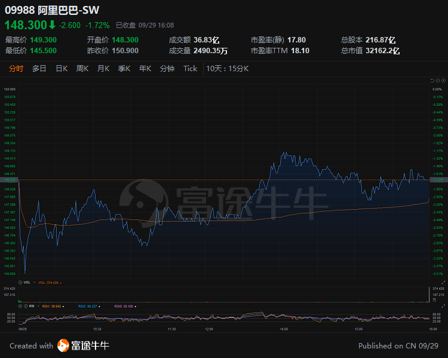Expand the RSI panel with arrows icon

pyautogui.click(x=443, y=306)
